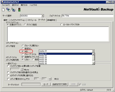Open the 表示(V) menu

point(15,5)
